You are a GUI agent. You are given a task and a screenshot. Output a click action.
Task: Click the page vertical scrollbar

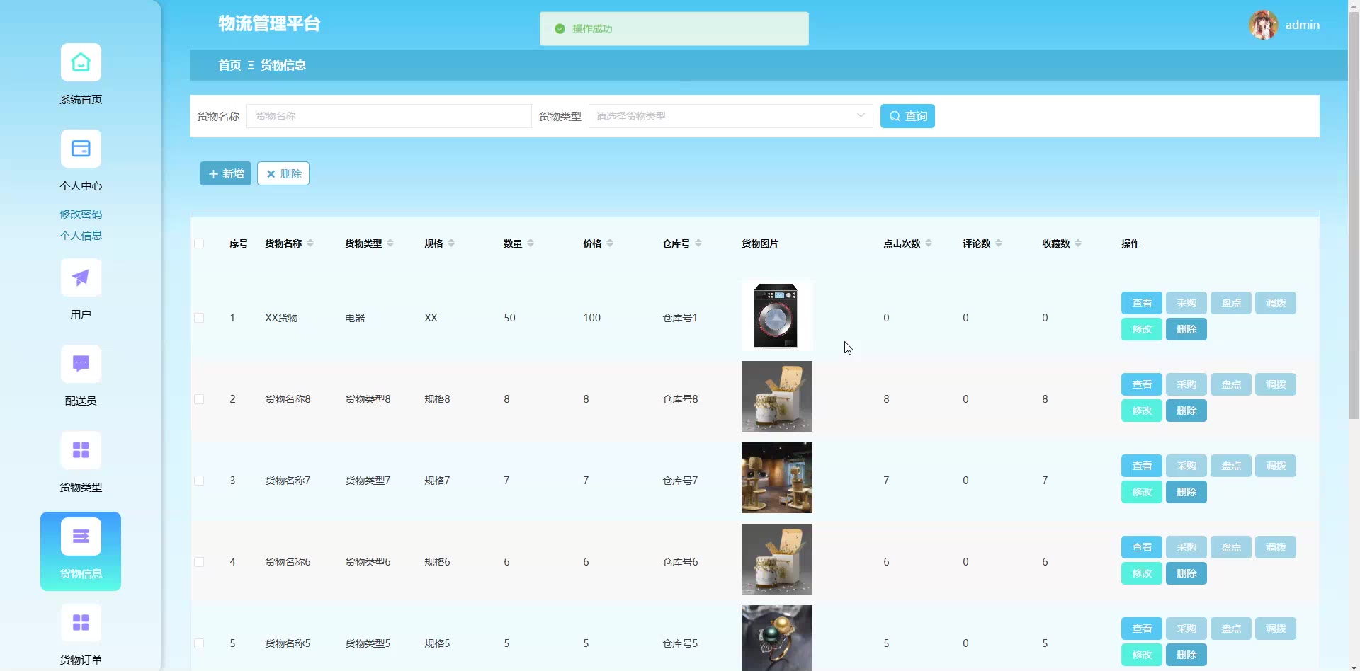[1354, 212]
